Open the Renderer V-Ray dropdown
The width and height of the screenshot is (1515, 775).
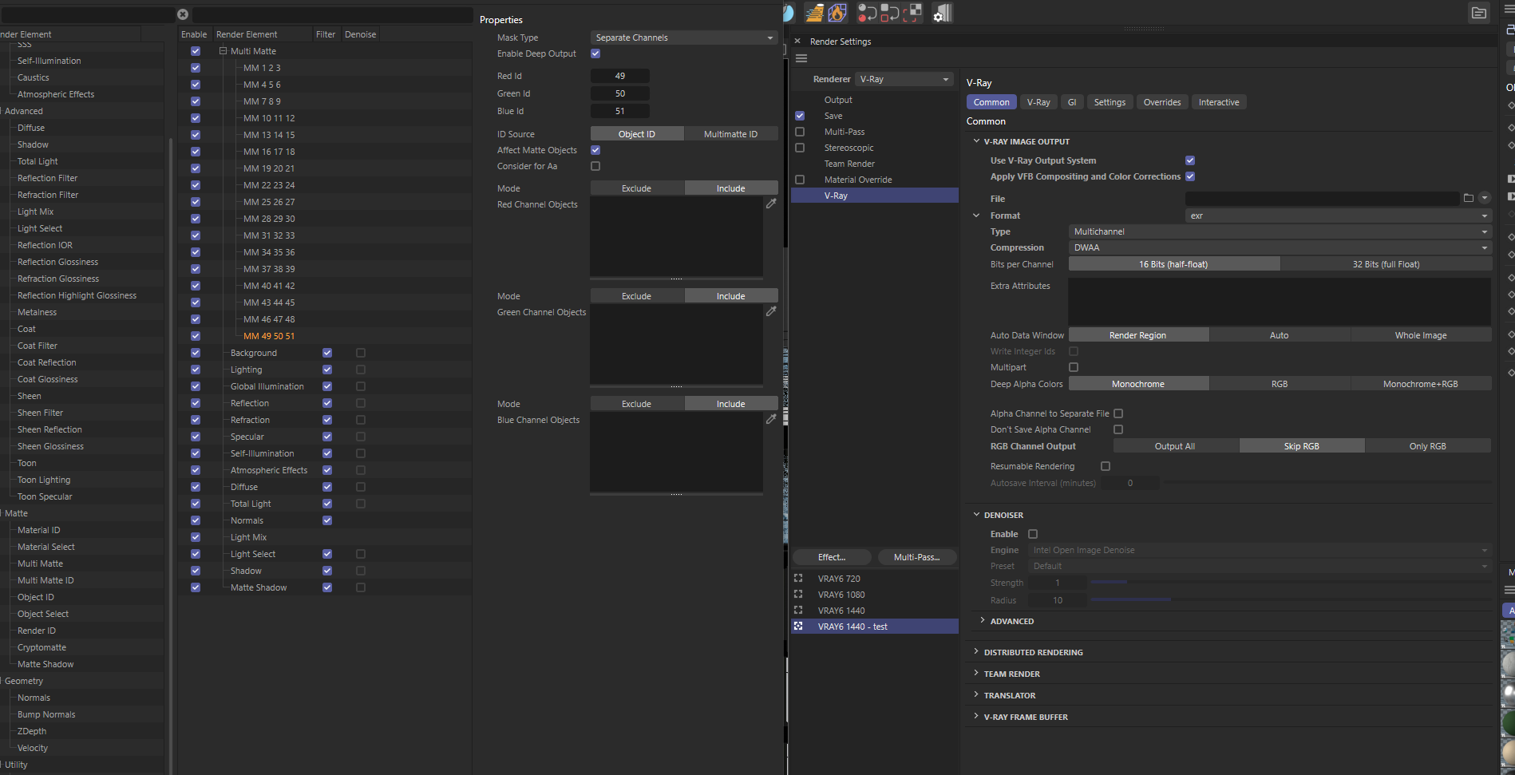coord(904,79)
